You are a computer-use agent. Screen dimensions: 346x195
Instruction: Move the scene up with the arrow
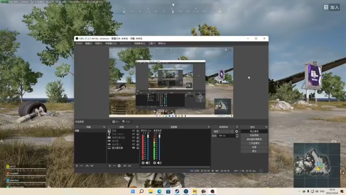coord(87,166)
